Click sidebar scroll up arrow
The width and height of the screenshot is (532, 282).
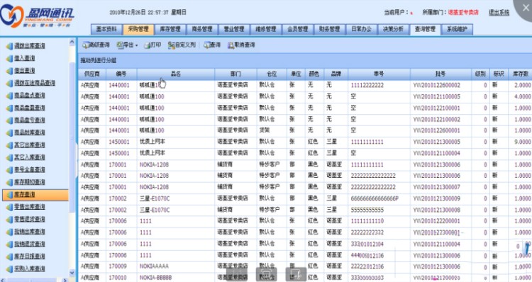coord(72,42)
